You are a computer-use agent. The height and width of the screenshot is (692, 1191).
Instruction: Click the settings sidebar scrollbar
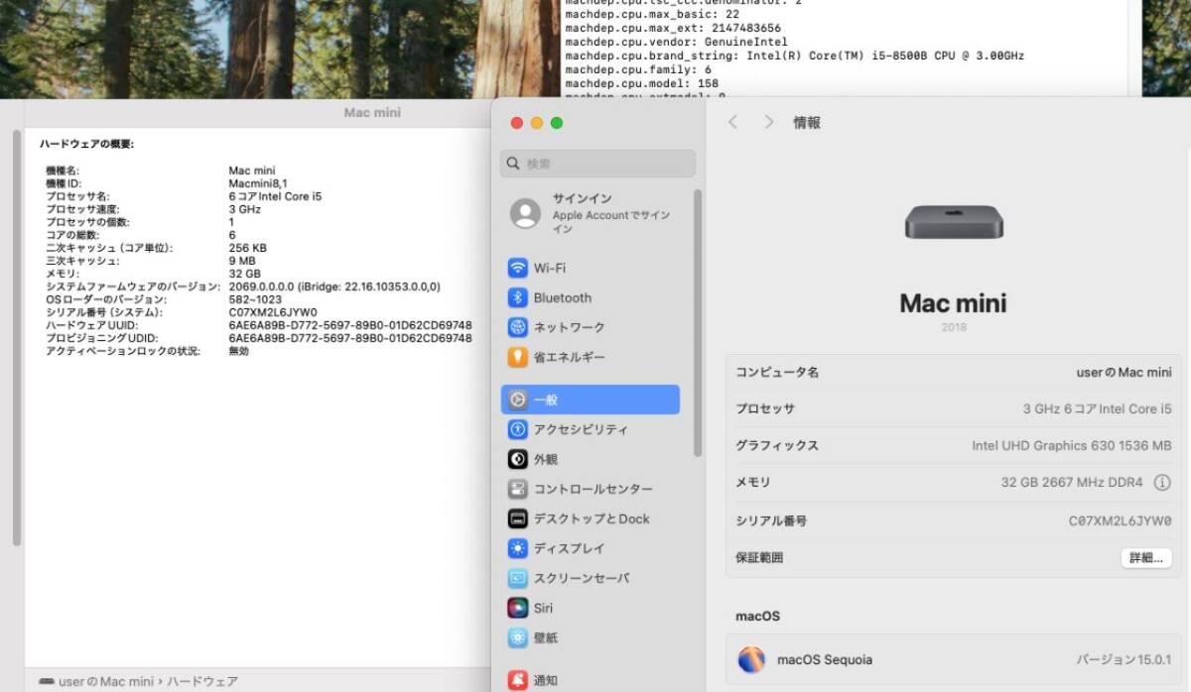point(698,322)
